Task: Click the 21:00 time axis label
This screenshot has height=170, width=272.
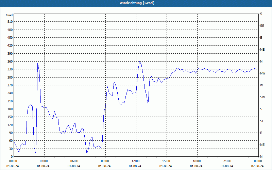Action: point(227,161)
